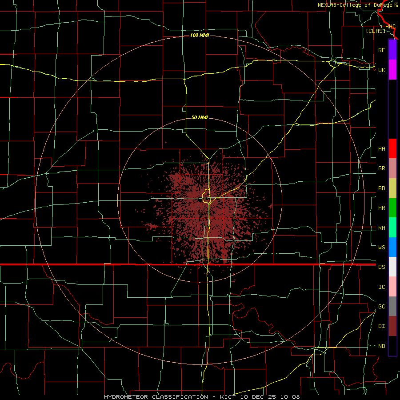Click the dusty pink GR legend swatch

pyautogui.click(x=392, y=168)
